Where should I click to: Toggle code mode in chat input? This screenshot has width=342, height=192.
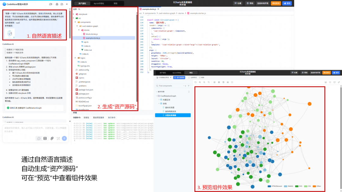(x=45, y=138)
